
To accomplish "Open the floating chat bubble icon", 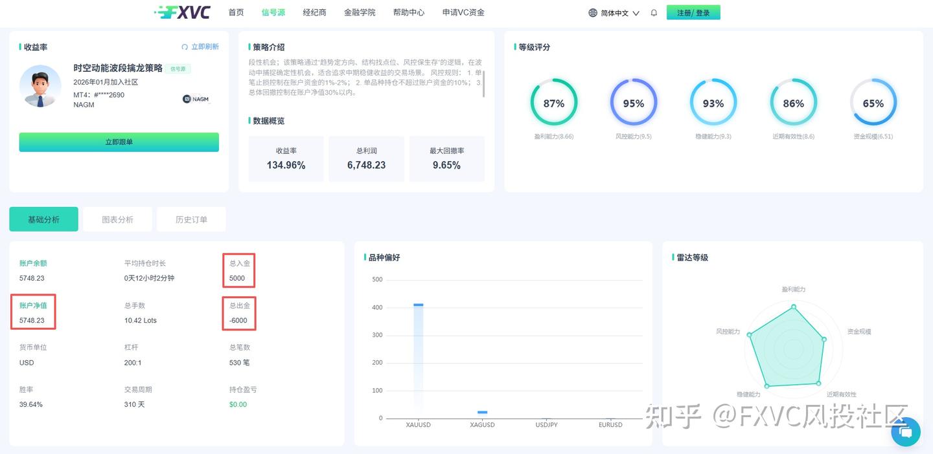I will click(905, 432).
